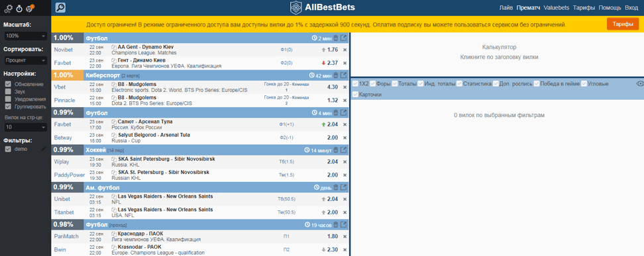Trash the Краснодар - ПАОК surebet
Image resolution: width=644 pixels, height=256 pixels.
[x=335, y=225]
